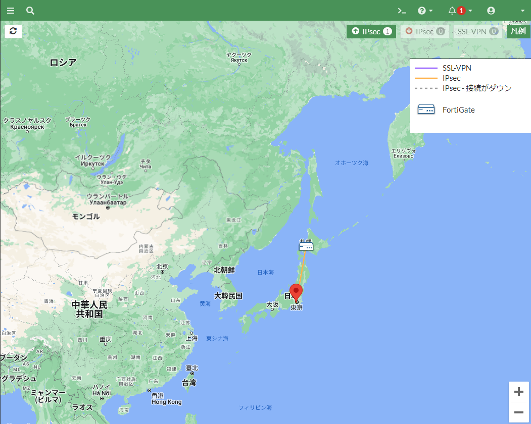531x424 pixels.
Task: Toggle the IPsec up connections filter
Action: (x=371, y=31)
